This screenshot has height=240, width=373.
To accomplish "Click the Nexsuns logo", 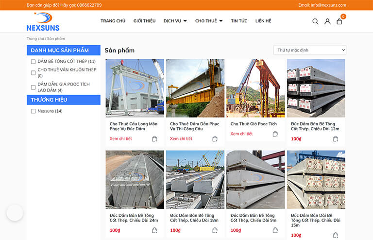I will click(43, 22).
